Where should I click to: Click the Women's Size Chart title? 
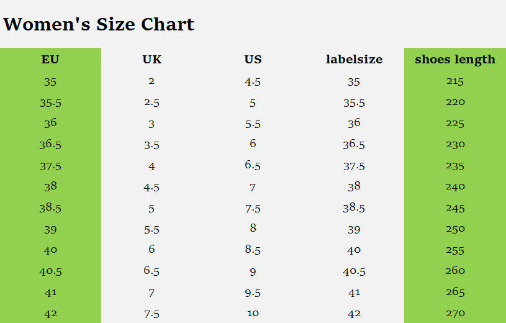pos(99,24)
